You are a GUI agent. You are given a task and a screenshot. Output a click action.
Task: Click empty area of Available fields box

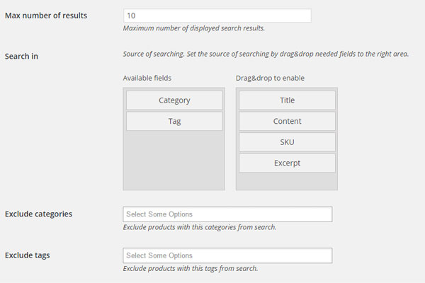[x=174, y=160]
